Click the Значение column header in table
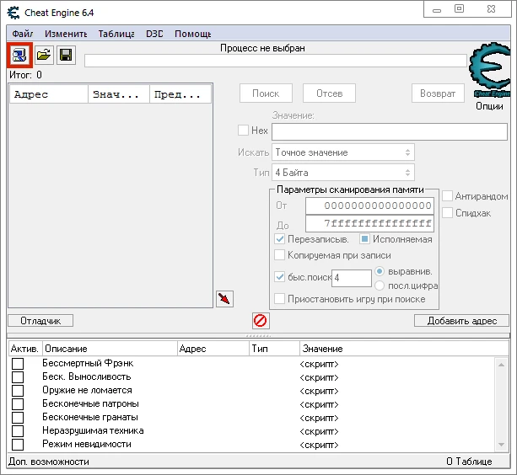The image size is (517, 475). click(x=404, y=349)
